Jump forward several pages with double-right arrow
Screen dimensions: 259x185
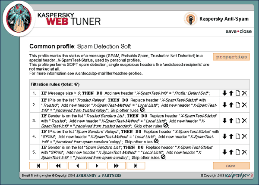(x=117, y=166)
